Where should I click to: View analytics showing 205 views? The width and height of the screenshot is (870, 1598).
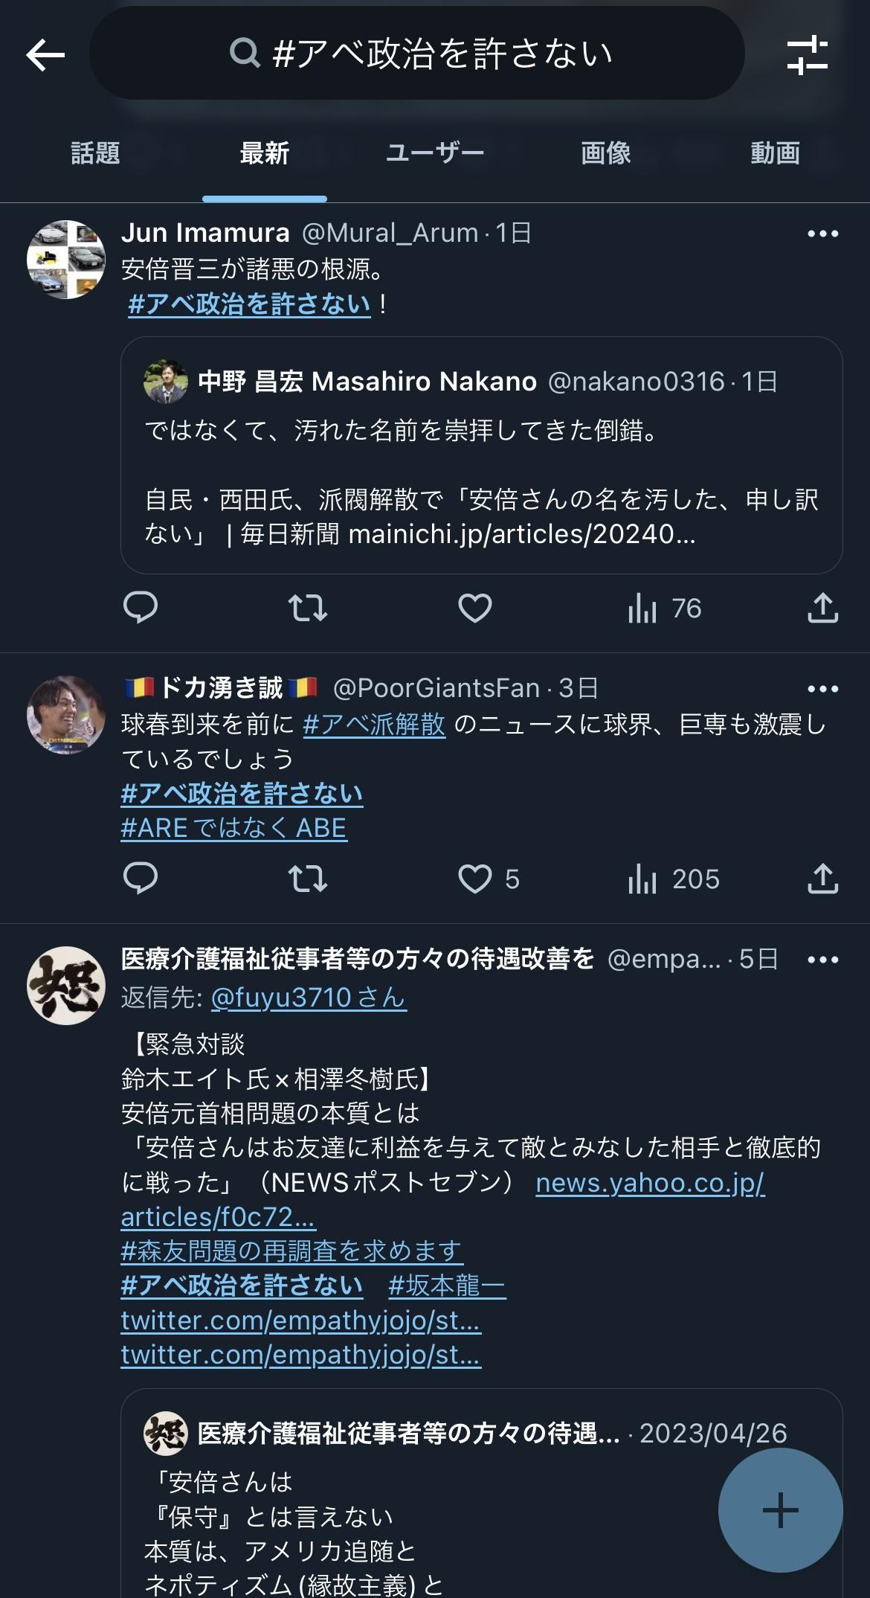(674, 879)
